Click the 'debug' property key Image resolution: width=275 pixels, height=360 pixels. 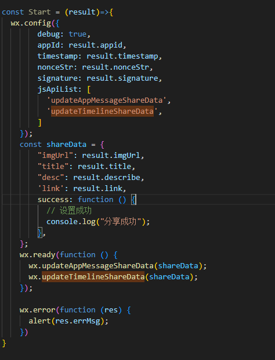[x=49, y=34]
